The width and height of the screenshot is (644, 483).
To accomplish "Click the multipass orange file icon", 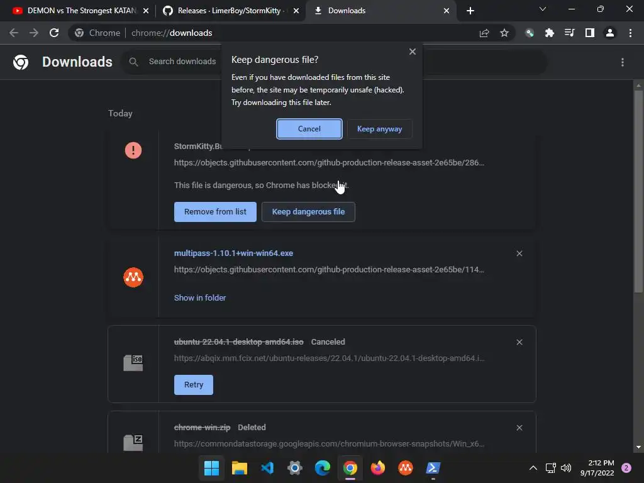I will (x=133, y=277).
